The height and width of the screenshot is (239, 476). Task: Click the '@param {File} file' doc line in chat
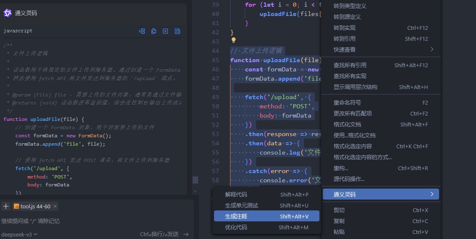[94, 95]
